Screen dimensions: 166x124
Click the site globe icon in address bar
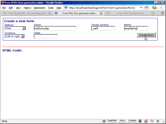click(x=66, y=8)
